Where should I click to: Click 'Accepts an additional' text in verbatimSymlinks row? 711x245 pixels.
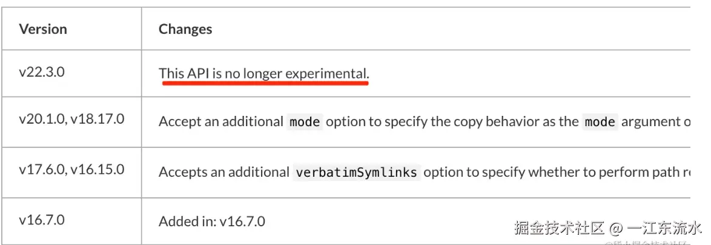click(223, 172)
